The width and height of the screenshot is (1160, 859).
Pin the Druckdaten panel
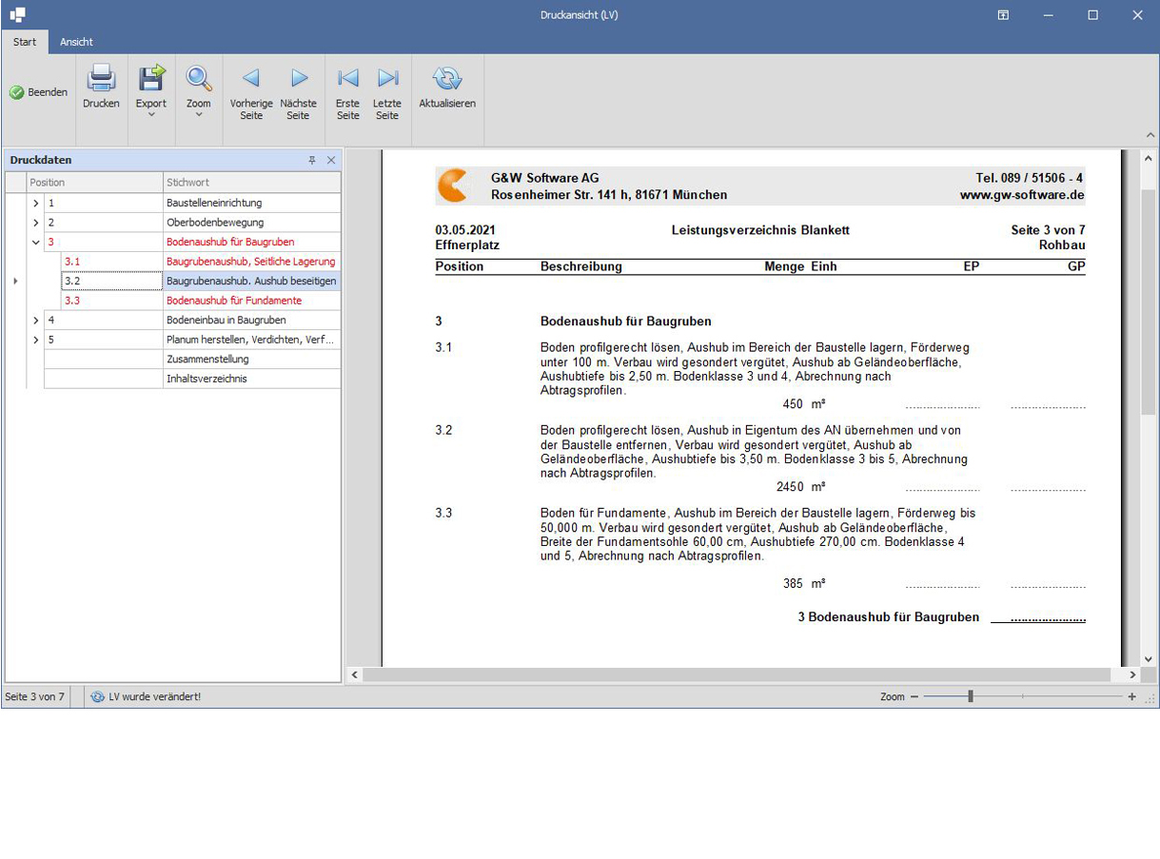click(312, 161)
